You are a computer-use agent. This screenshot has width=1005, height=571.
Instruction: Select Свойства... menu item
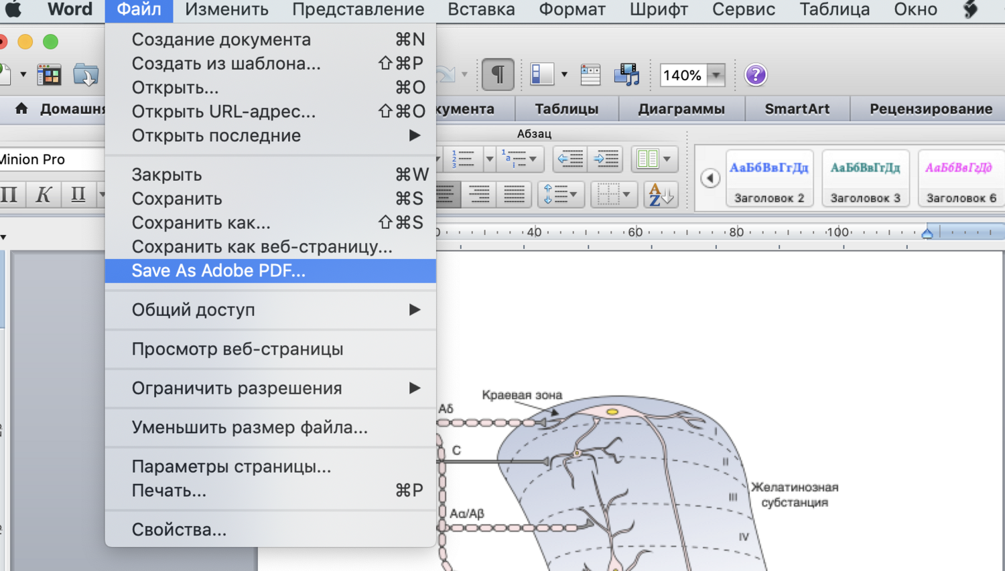coord(271,529)
